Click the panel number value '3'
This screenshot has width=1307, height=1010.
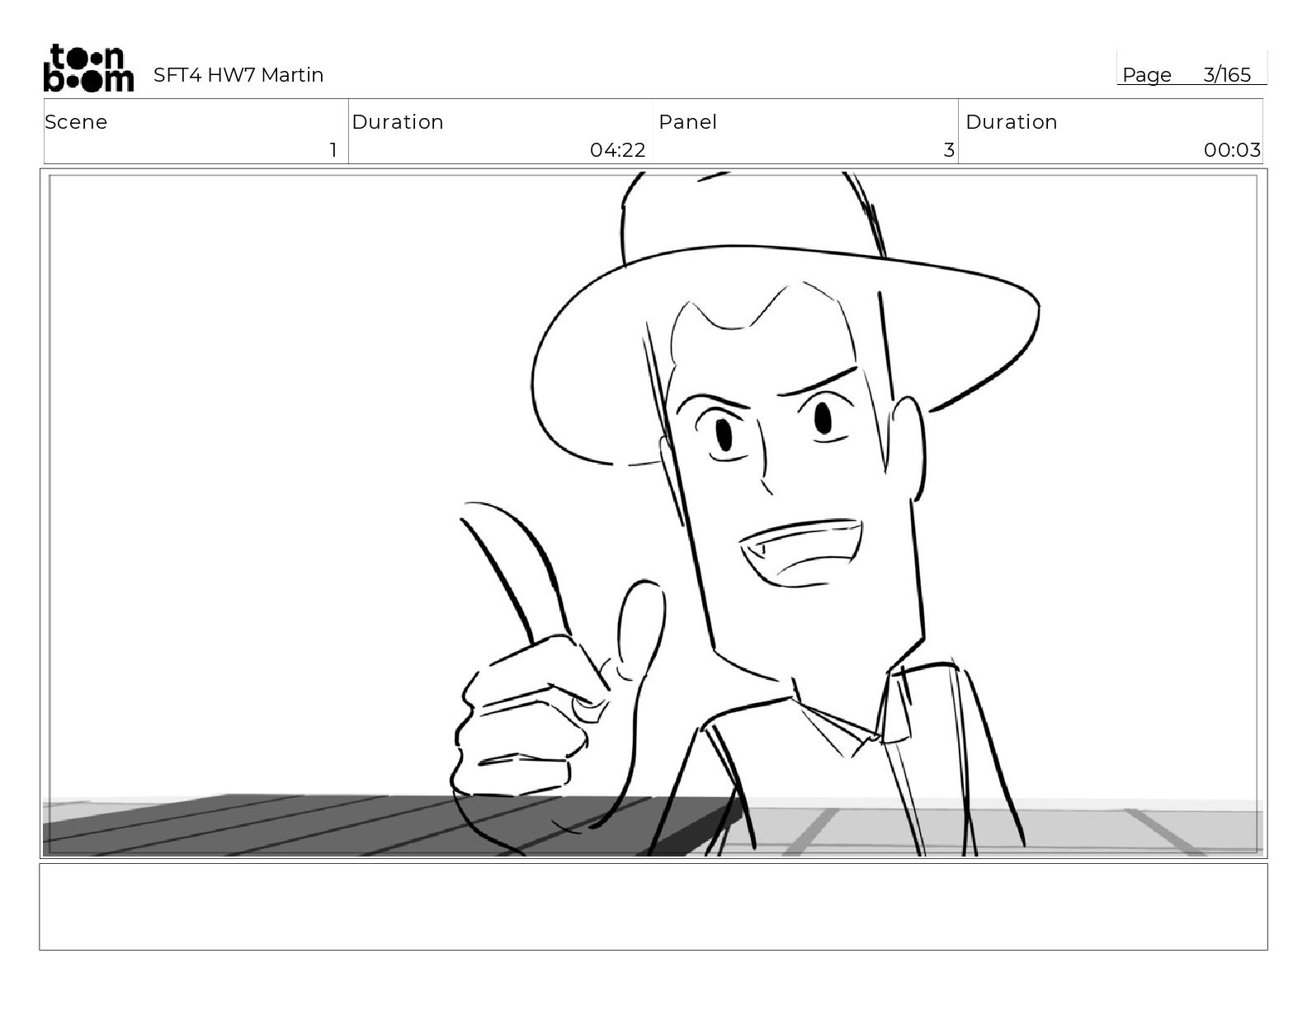point(949,150)
